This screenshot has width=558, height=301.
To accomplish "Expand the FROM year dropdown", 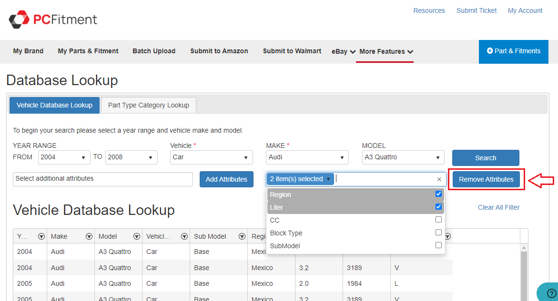I will (63, 157).
